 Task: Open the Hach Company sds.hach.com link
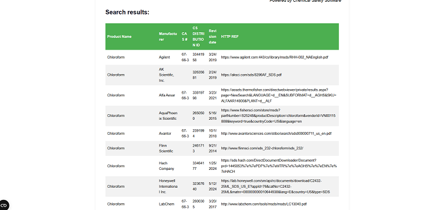pos(279,166)
